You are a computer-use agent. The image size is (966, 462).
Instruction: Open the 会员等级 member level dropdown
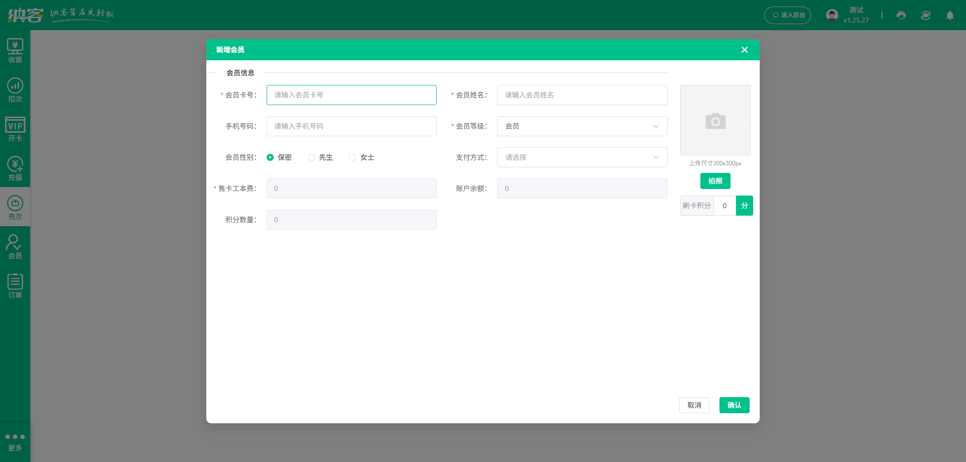pos(582,126)
